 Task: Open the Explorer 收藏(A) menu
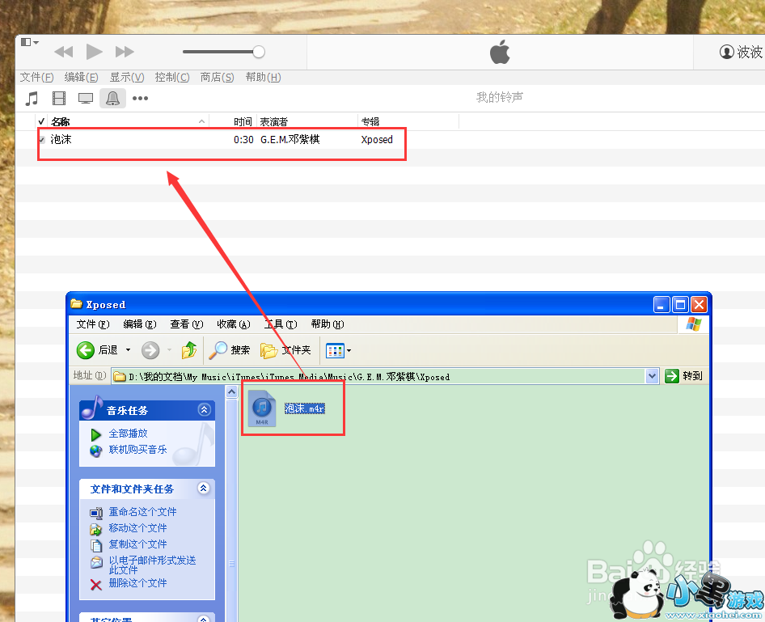click(233, 324)
